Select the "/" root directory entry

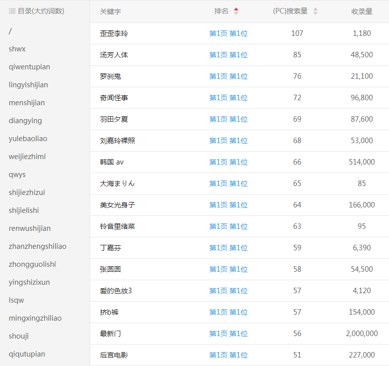coord(10,31)
